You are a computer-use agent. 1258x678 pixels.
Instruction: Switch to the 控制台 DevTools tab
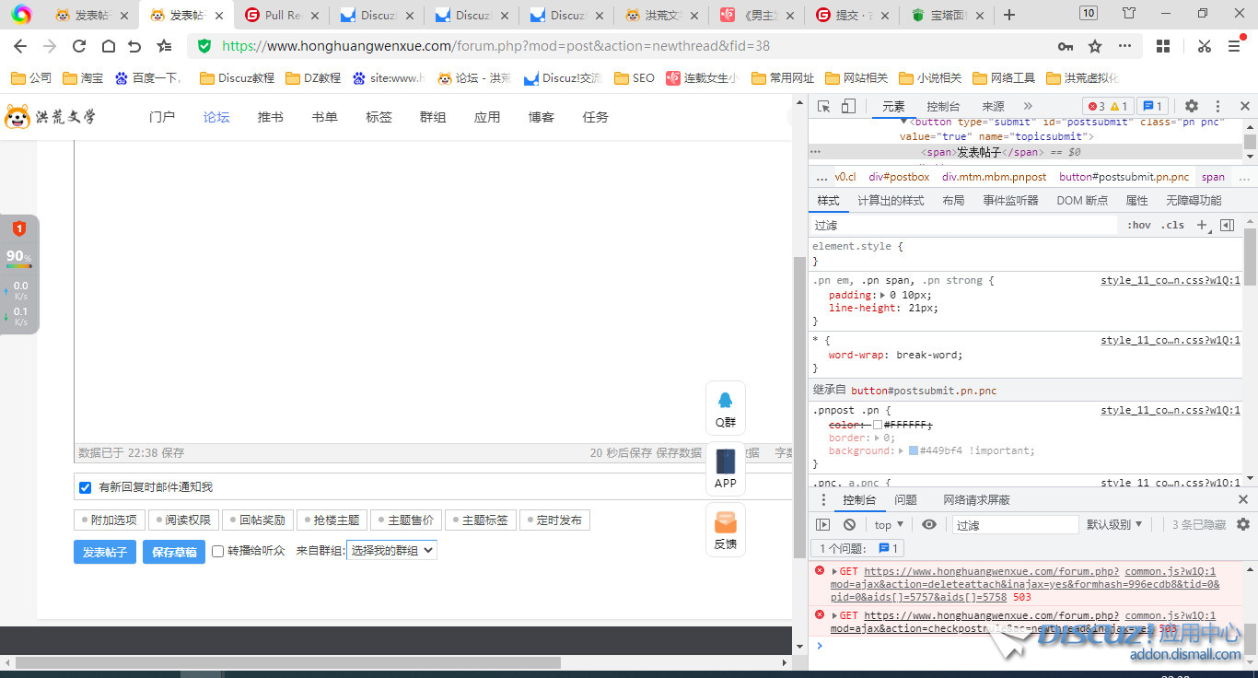pos(942,106)
